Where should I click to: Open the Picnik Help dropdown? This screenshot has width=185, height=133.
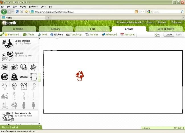[x=150, y=22]
